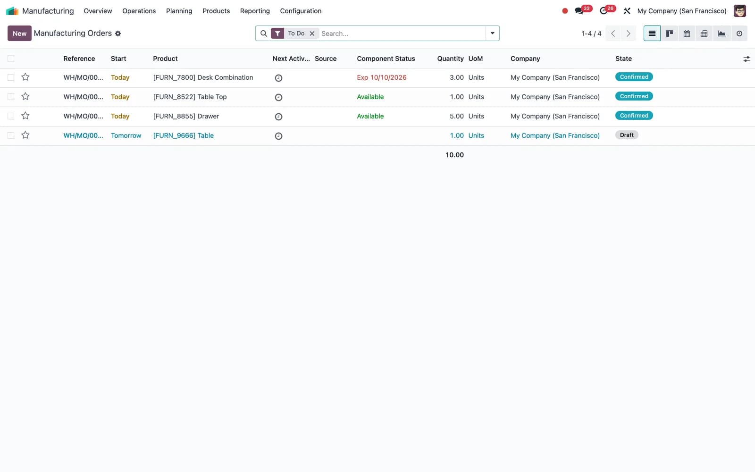The image size is (755, 472).
Task: Tick the select-all checkbox in header
Action: pos(11,59)
